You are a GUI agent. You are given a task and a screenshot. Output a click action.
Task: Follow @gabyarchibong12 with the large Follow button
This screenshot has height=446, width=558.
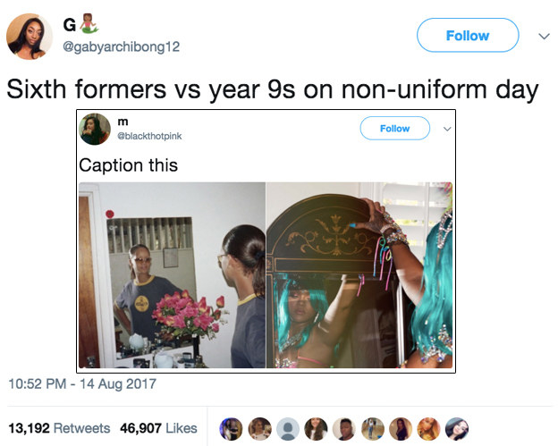468,35
